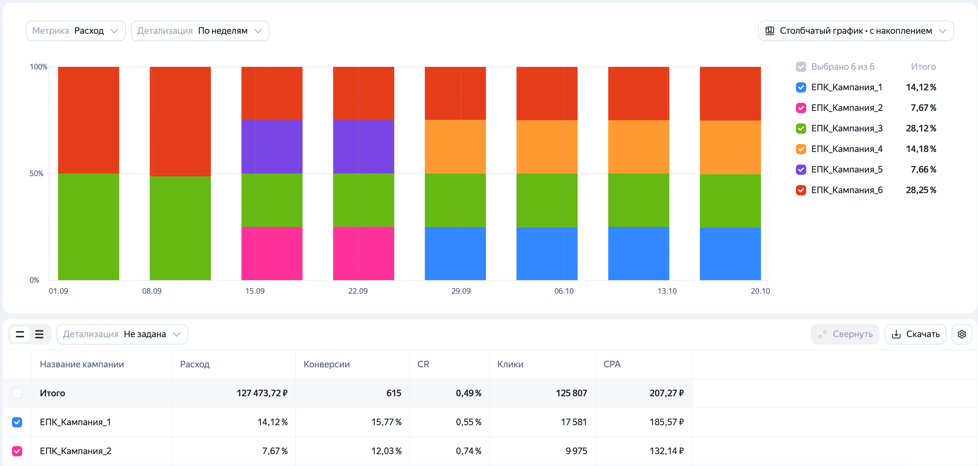This screenshot has width=978, height=466.
Task: Open the table settings gear icon
Action: (x=961, y=334)
